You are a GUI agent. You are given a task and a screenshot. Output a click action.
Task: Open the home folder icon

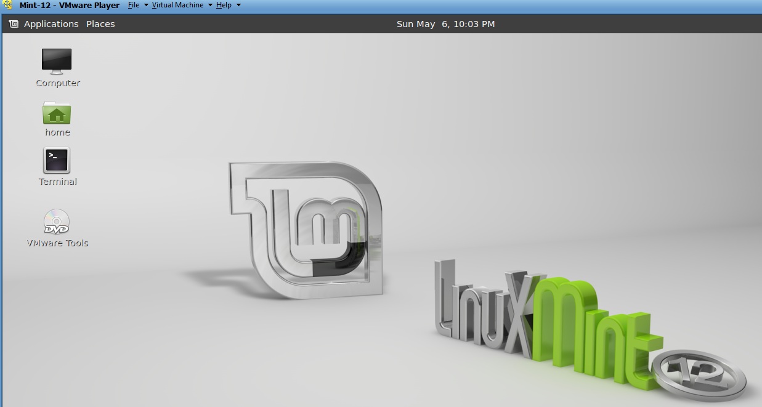pos(57,113)
